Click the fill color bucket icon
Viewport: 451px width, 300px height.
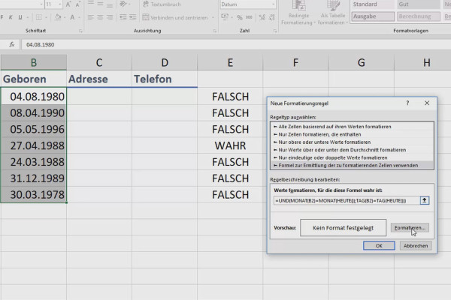(x=58, y=17)
